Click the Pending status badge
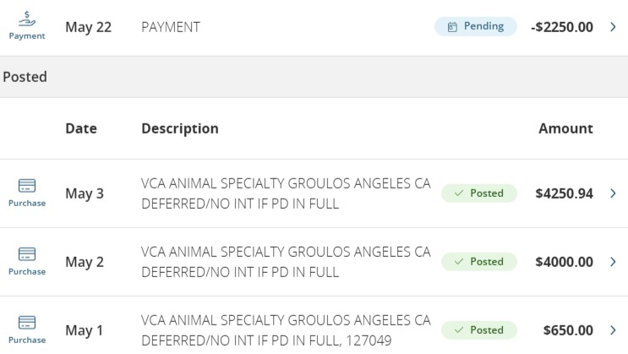Viewport: 628px width, 354px height. coord(476,26)
